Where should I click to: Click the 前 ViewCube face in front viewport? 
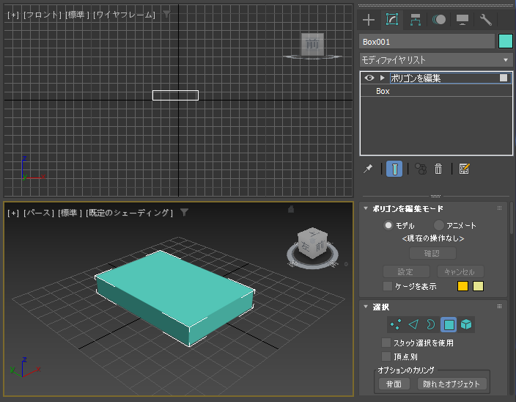click(312, 44)
